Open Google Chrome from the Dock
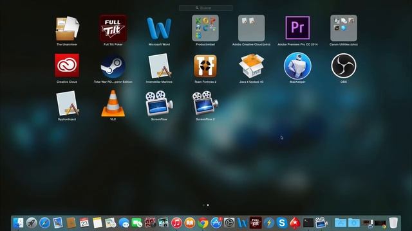This screenshot has width=412, height=231. [x=203, y=223]
